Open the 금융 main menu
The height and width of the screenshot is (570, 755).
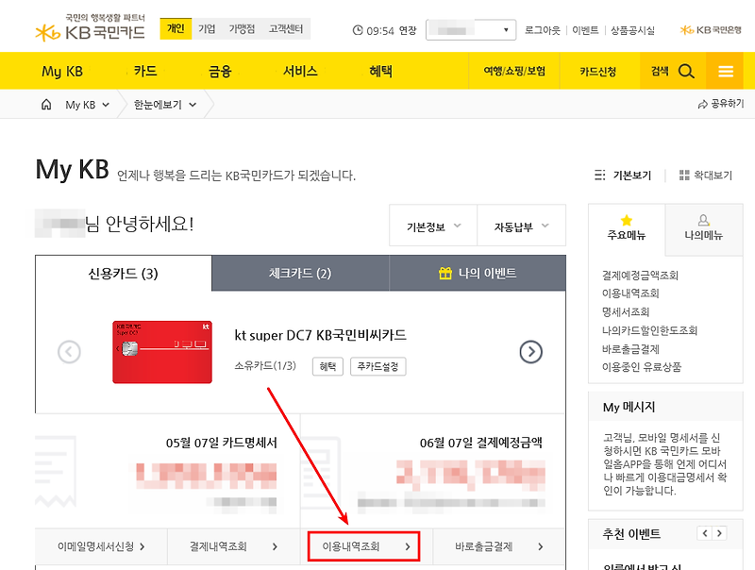click(220, 72)
